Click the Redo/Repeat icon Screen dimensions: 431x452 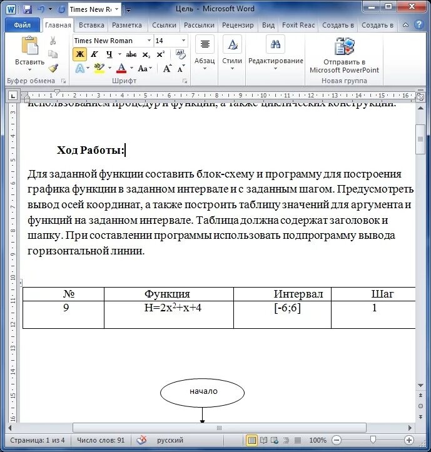[61, 9]
